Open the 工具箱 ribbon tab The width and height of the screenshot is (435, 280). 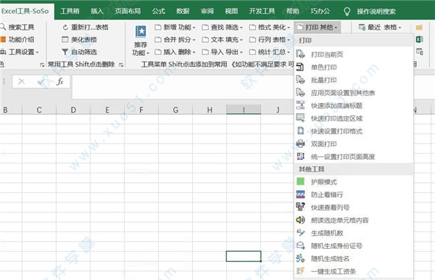70,12
